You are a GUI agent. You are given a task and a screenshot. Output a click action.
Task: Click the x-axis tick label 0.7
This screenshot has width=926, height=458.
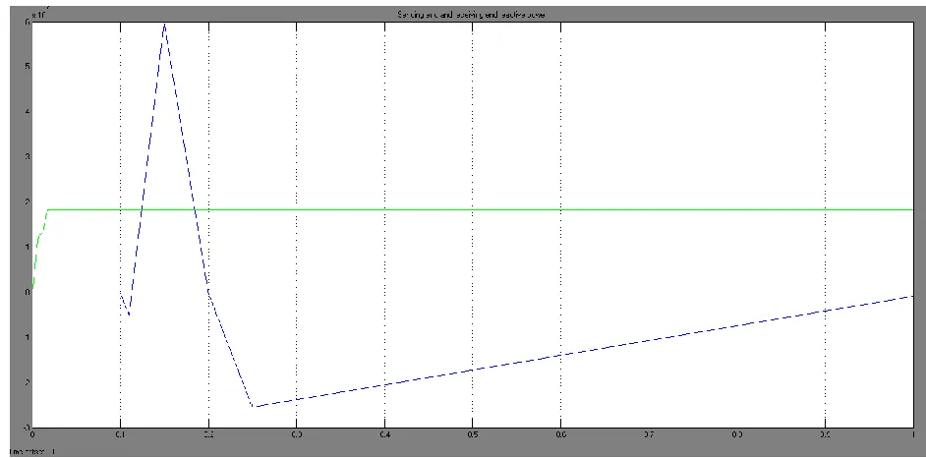pos(649,435)
